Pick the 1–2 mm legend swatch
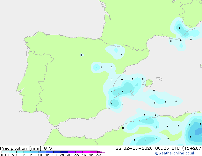 point(20,152)
